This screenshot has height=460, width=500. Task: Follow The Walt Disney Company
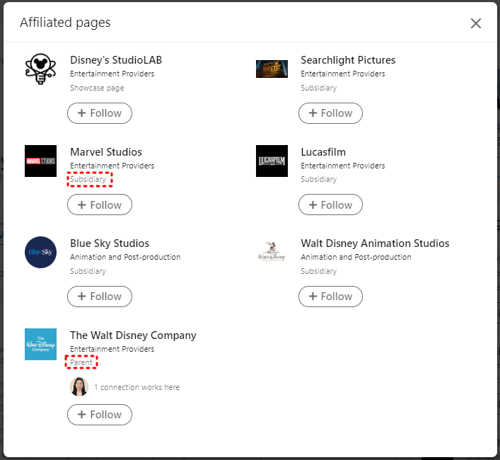[x=100, y=415]
